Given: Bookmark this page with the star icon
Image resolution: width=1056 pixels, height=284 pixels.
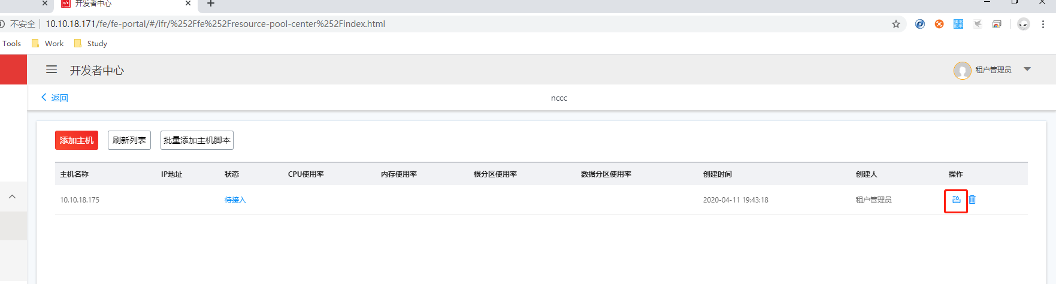Looking at the screenshot, I should click(x=896, y=24).
